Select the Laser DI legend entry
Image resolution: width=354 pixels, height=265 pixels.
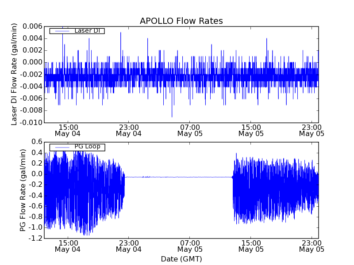(x=87, y=30)
